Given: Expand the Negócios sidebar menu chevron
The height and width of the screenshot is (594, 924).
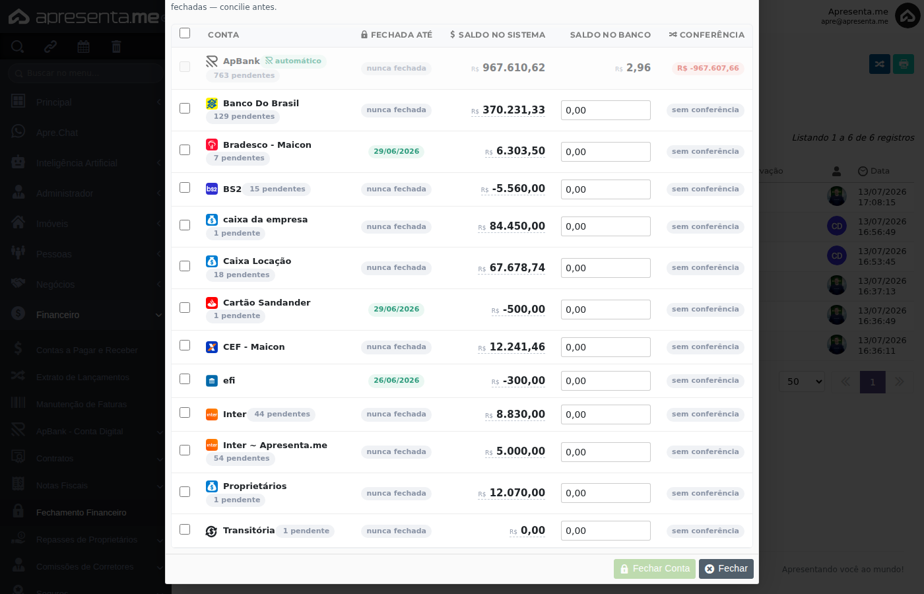Looking at the screenshot, I should coord(158,285).
